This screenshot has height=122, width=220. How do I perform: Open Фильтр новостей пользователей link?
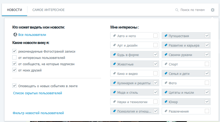coord(38,113)
